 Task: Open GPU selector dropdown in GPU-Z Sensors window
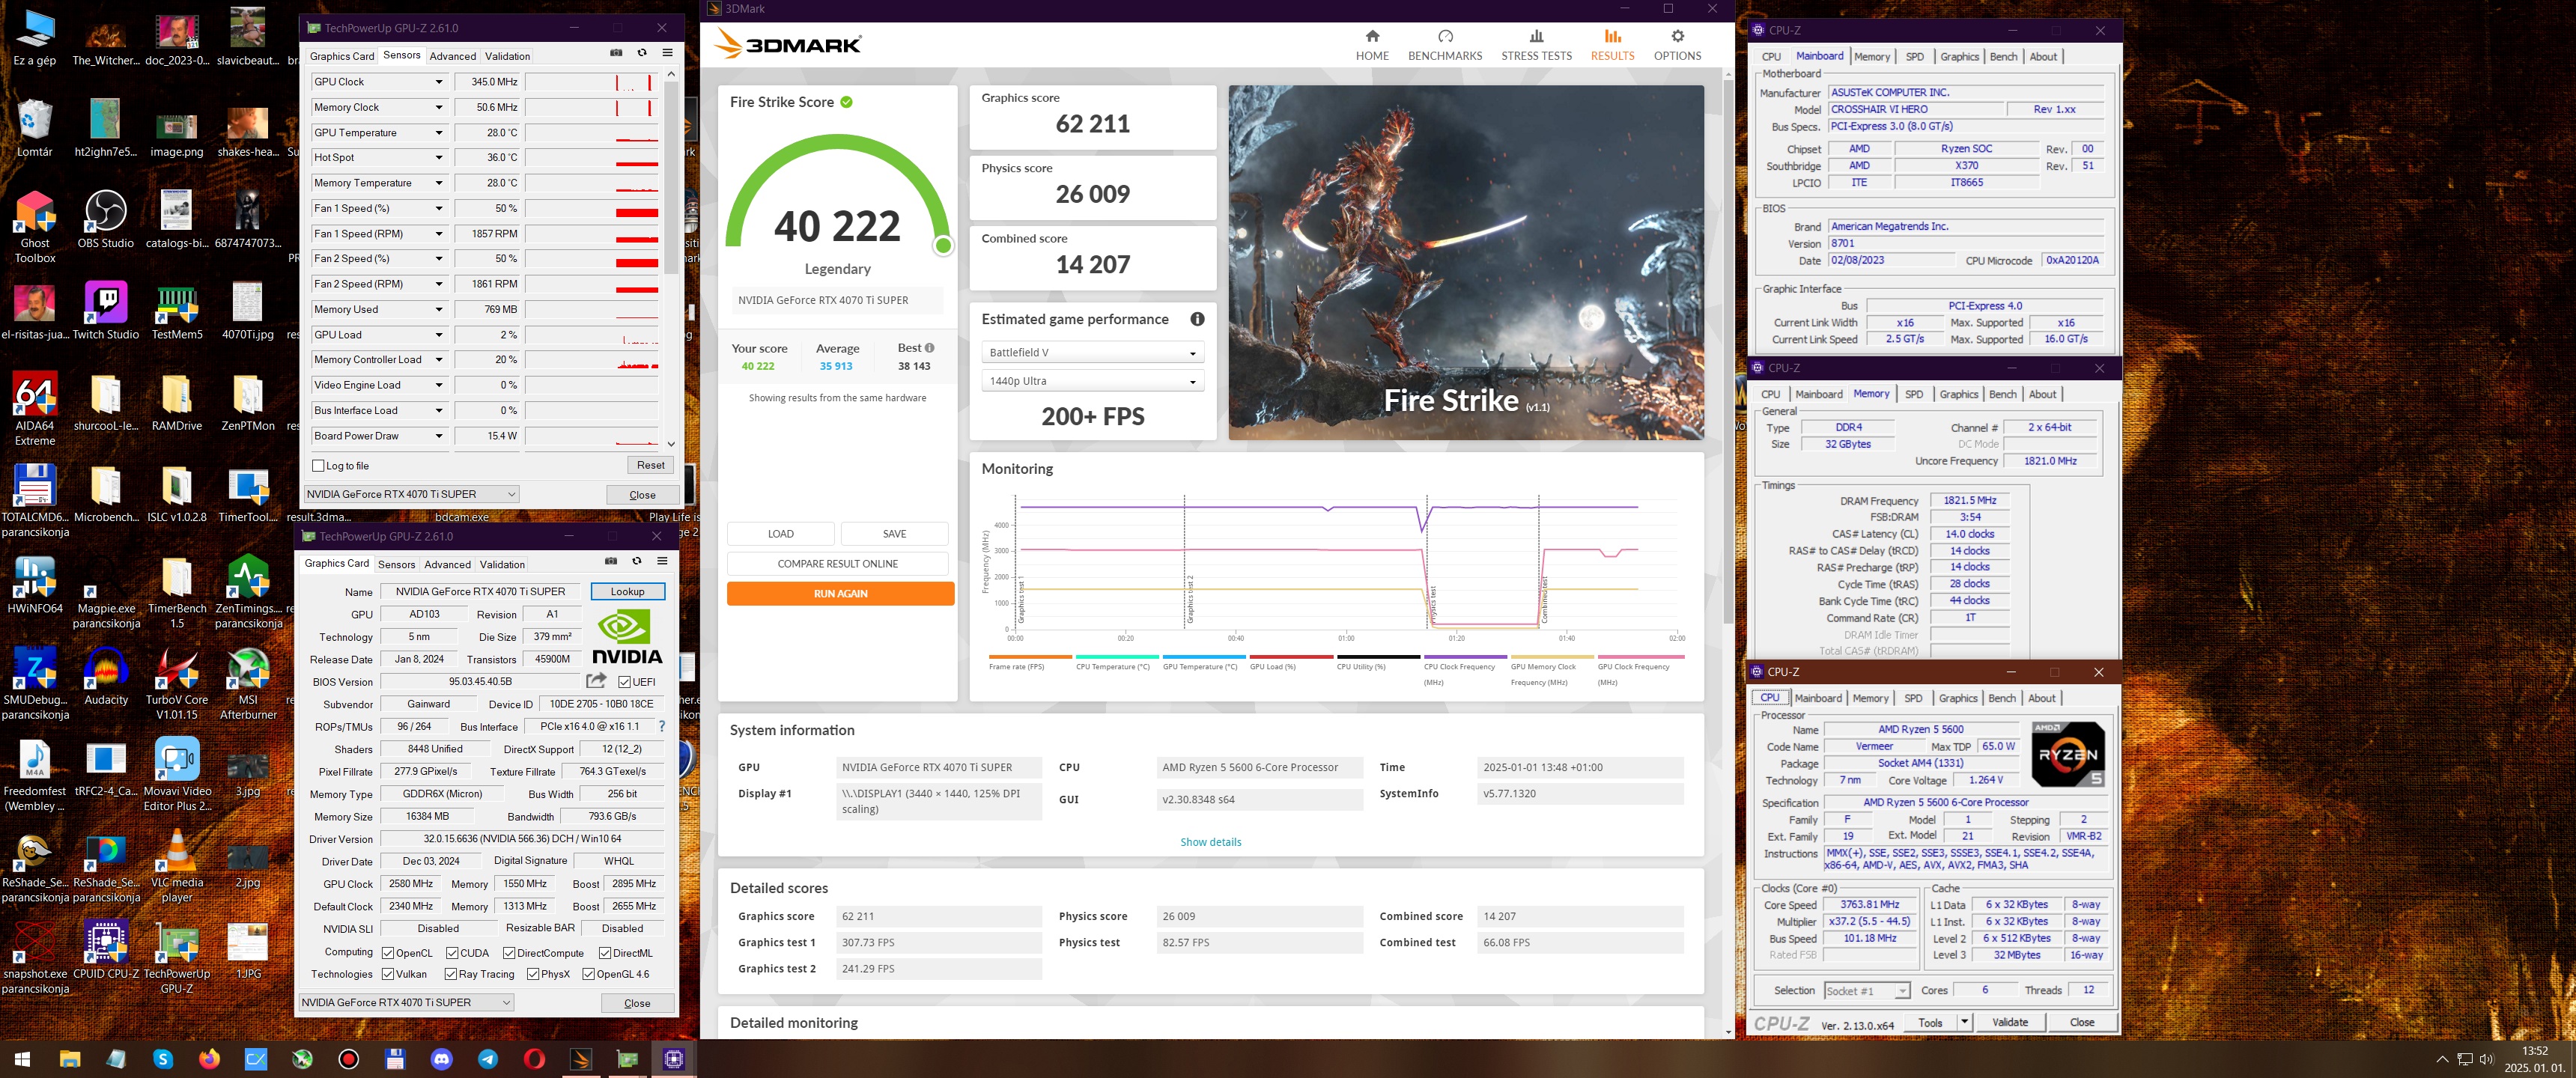[412, 494]
